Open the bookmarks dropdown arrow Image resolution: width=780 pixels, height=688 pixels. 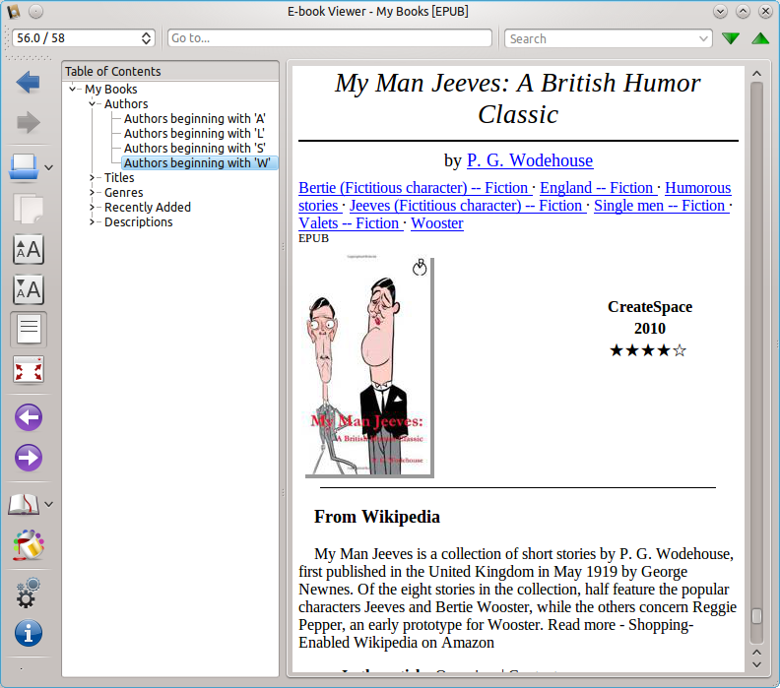pyautogui.click(x=49, y=504)
